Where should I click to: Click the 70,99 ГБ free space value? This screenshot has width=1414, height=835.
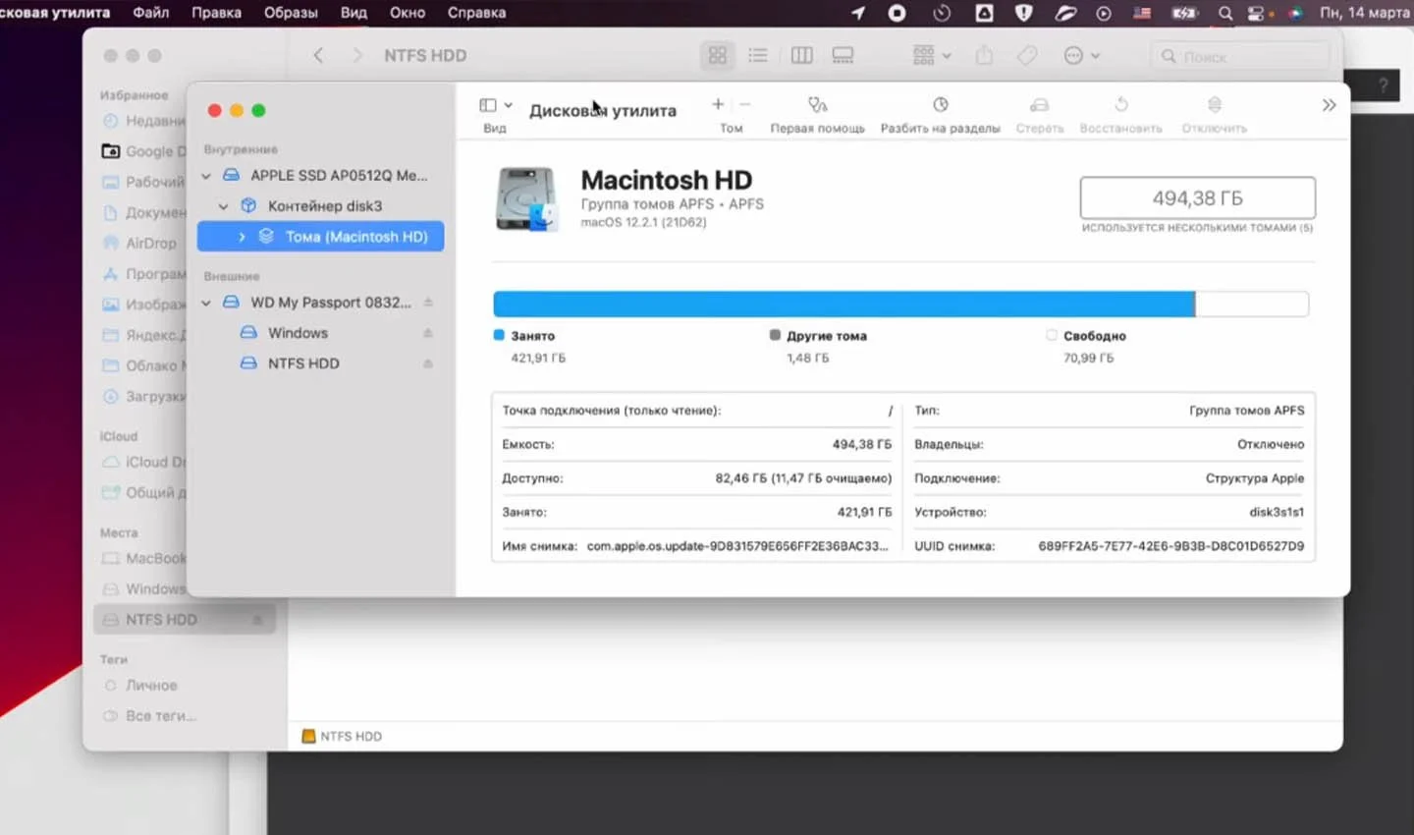(1088, 358)
